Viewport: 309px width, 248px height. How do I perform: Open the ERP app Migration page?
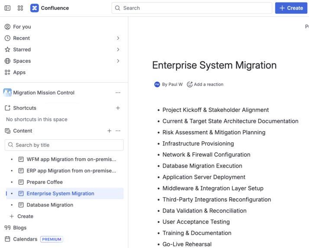[71, 171]
